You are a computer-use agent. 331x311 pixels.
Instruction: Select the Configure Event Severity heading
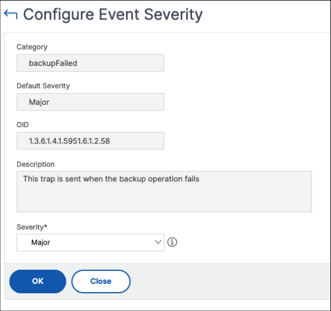click(x=112, y=14)
